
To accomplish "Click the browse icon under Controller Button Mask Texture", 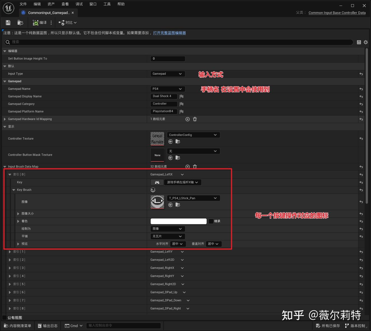I will click(178, 158).
